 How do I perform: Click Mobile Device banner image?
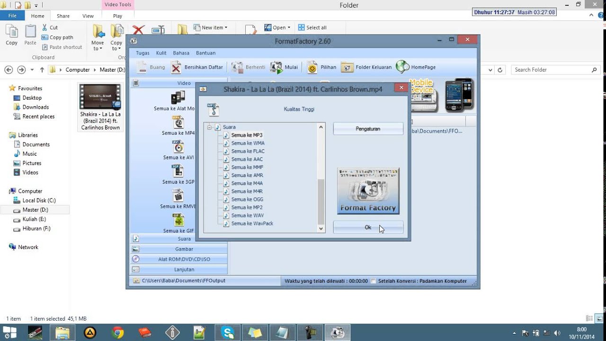442,95
